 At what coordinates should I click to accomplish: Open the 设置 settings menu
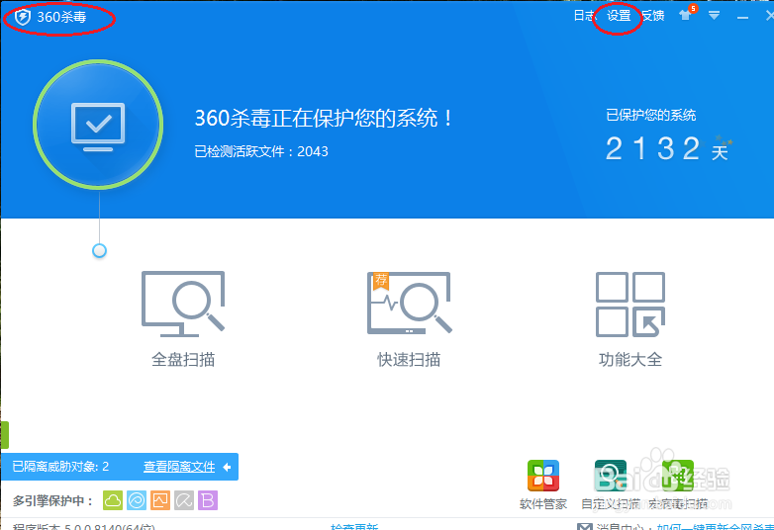[619, 16]
